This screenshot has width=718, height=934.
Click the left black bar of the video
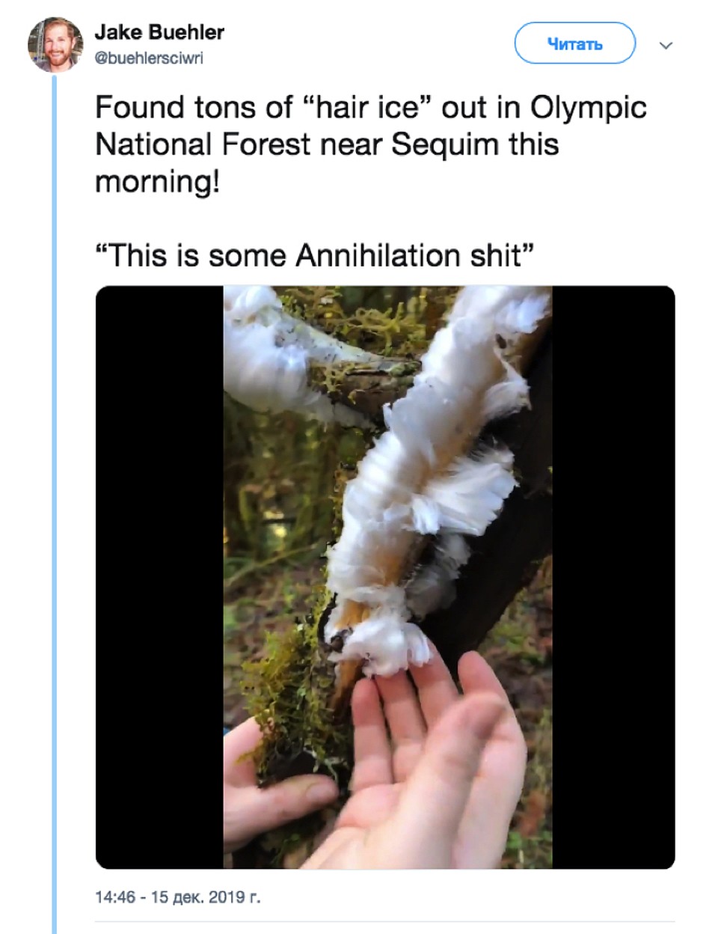159,577
